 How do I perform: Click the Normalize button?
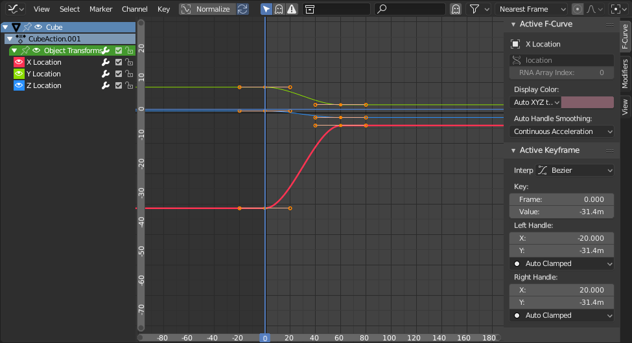[207, 9]
